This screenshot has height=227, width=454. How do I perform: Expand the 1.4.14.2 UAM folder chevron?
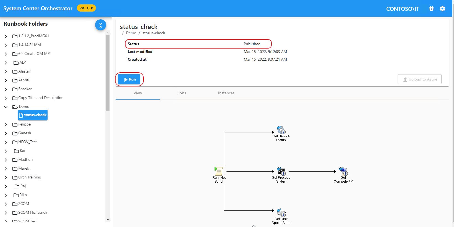click(x=6, y=45)
